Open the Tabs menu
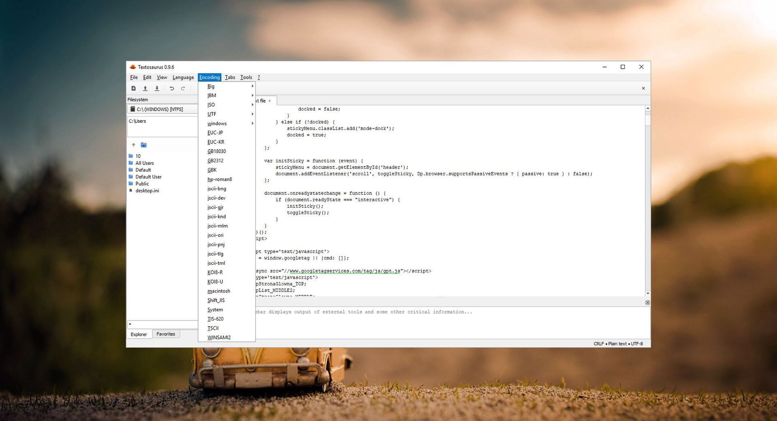777x421 pixels. coord(230,77)
